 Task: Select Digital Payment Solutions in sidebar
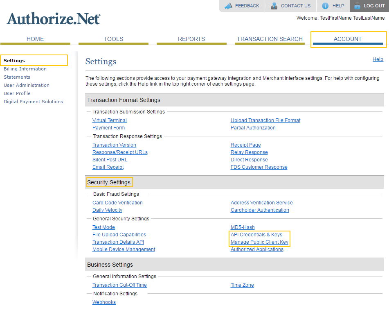click(x=33, y=102)
